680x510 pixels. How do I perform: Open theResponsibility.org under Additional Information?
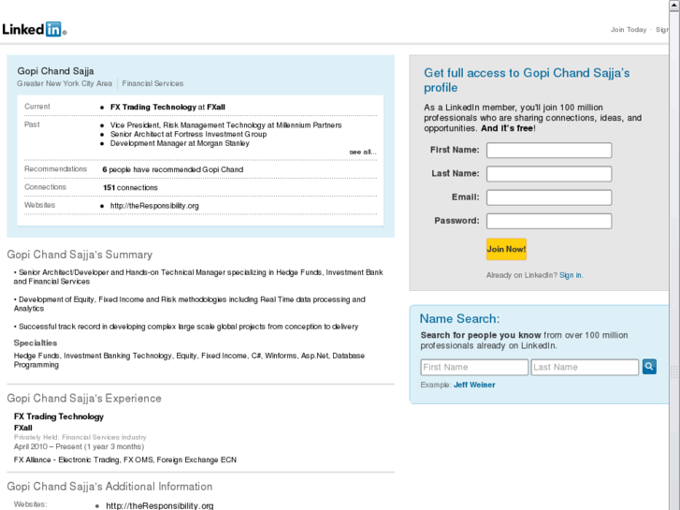(160, 505)
